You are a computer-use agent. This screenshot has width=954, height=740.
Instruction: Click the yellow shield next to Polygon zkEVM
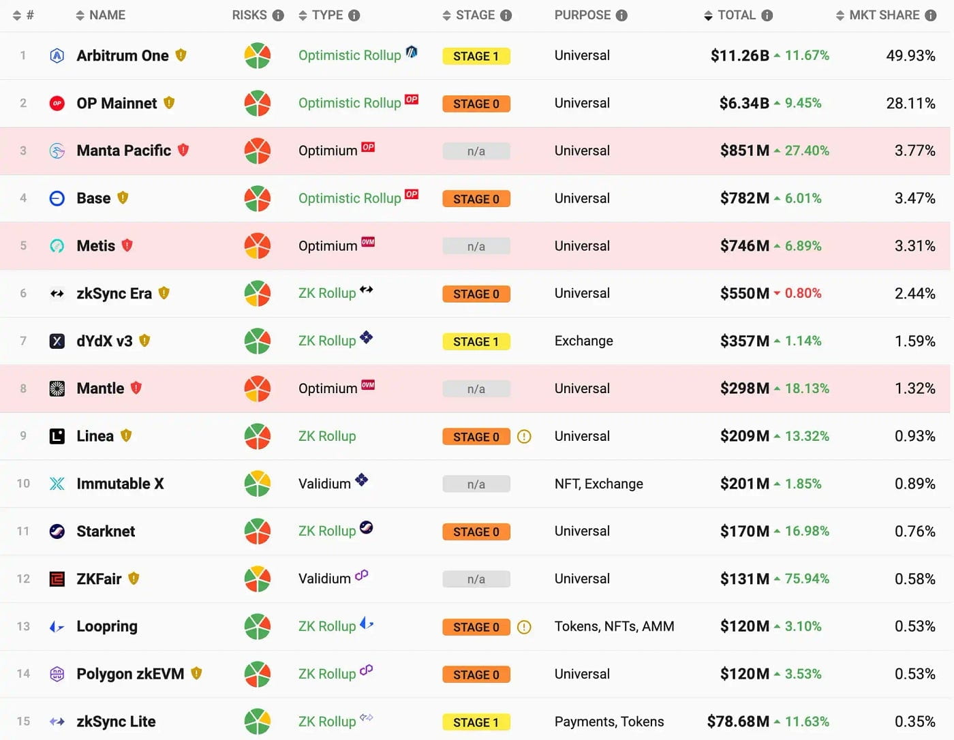pyautogui.click(x=196, y=673)
